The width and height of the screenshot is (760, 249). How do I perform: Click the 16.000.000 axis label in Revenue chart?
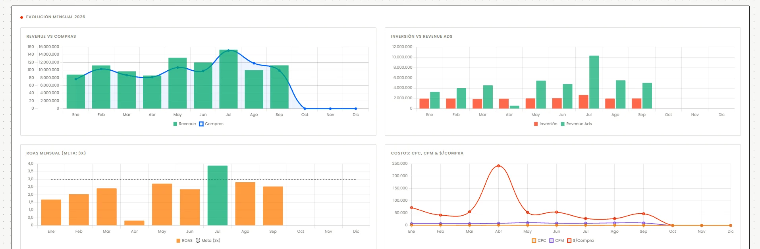point(49,47)
